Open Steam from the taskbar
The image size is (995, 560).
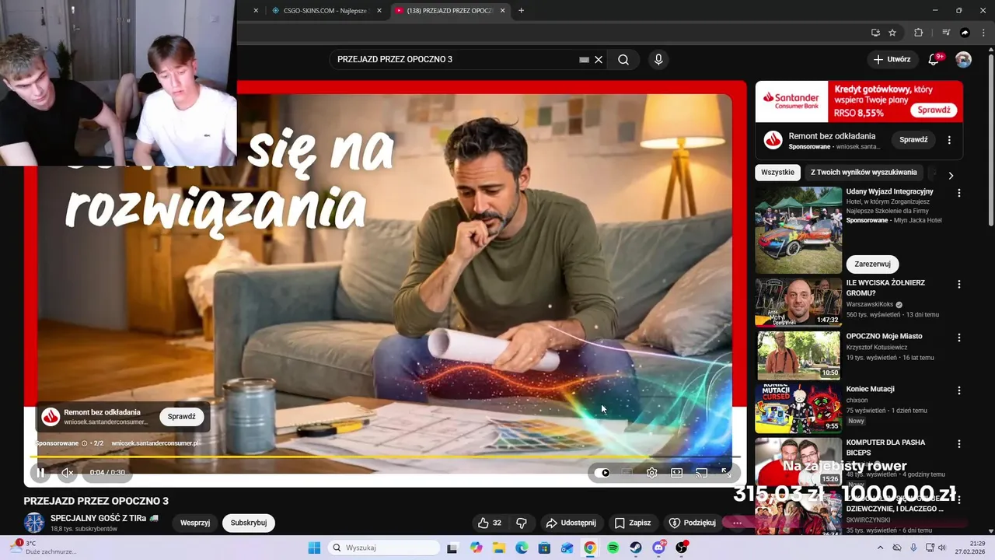[636, 548]
